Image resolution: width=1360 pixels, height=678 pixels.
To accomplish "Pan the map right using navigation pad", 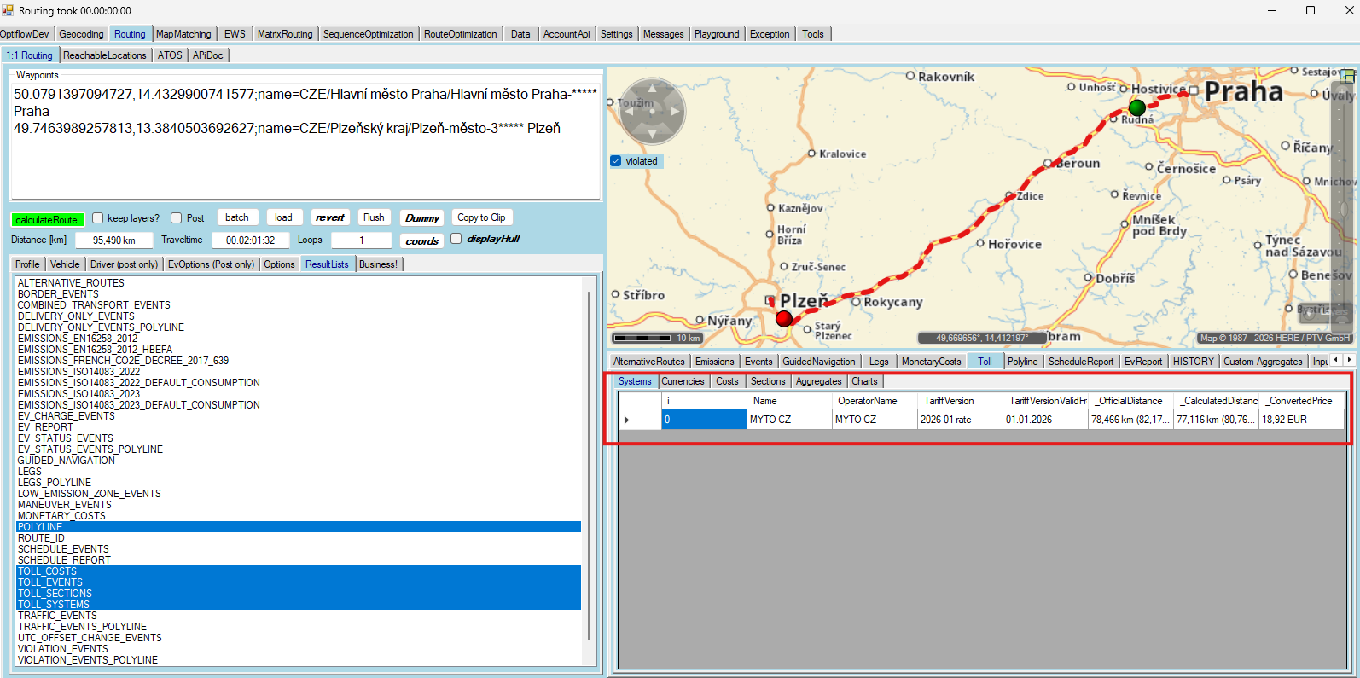I will point(676,111).
